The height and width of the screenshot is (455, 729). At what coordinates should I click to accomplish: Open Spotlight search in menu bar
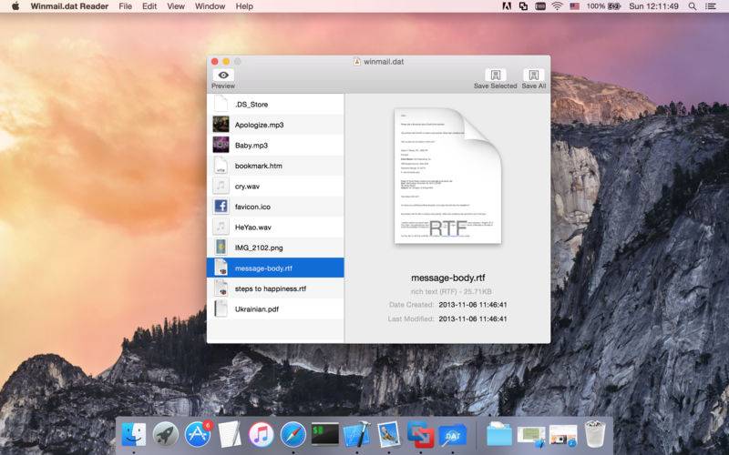coord(693,6)
